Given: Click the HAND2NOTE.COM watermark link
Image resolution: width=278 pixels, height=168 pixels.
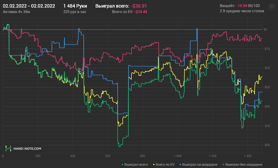Looking at the screenshot, I should point(27,149).
